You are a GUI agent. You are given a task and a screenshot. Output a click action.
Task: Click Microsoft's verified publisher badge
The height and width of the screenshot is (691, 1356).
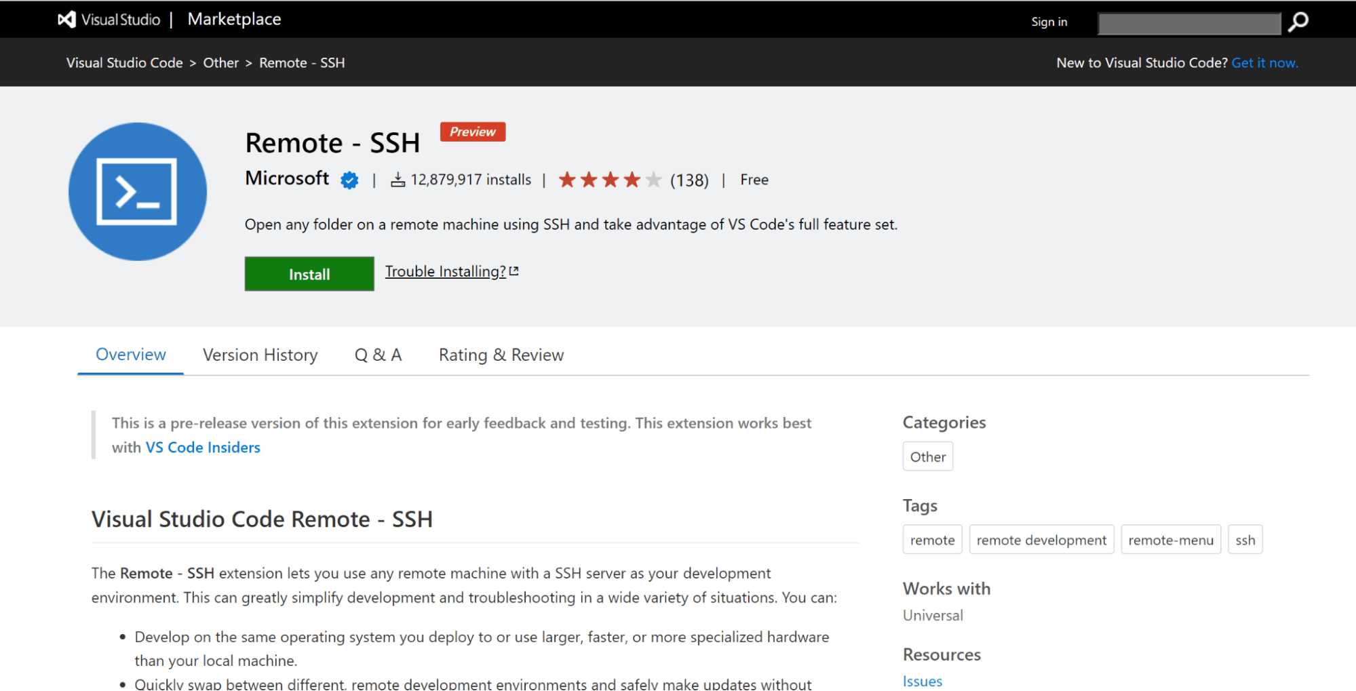(349, 180)
